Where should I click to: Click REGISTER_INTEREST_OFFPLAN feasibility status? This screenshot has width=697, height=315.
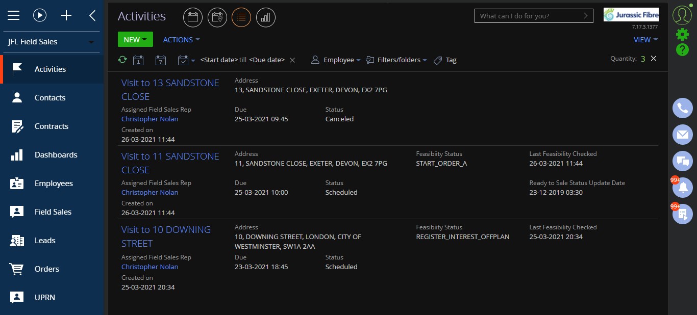click(x=463, y=237)
